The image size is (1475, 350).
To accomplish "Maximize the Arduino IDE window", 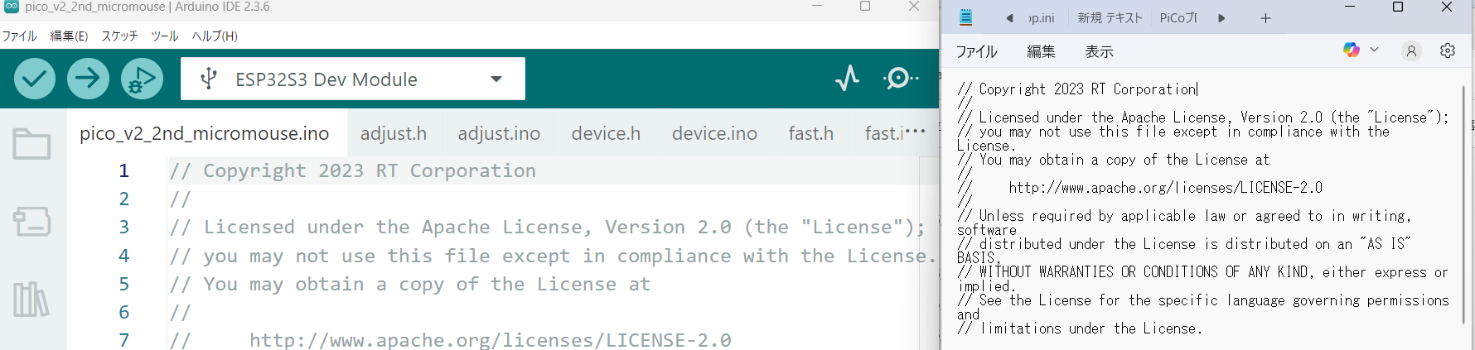I will point(865,7).
